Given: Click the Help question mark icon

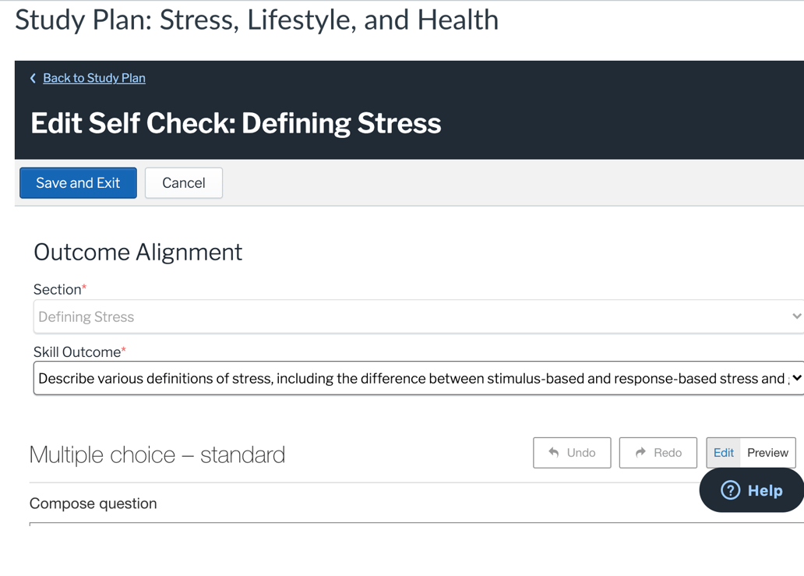Looking at the screenshot, I should coord(730,490).
